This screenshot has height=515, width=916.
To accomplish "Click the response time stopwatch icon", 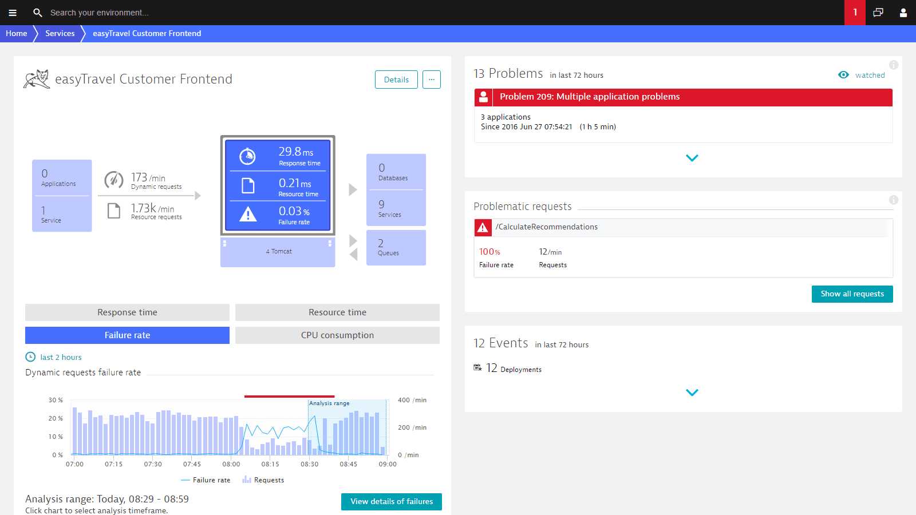I will [x=247, y=156].
